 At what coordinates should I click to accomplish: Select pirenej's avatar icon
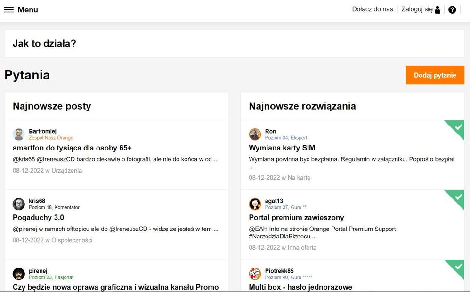coord(19,274)
